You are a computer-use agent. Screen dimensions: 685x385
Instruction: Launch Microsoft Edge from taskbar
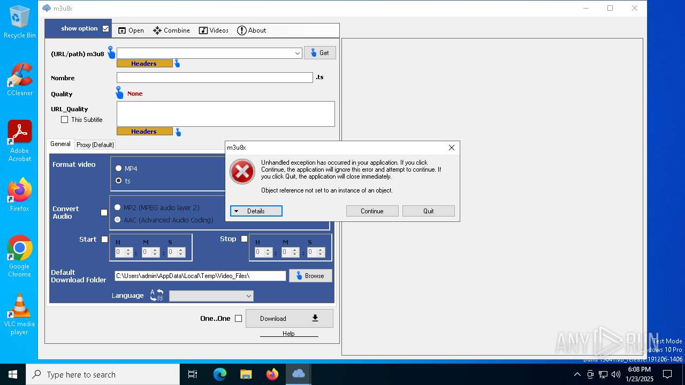coord(220,374)
